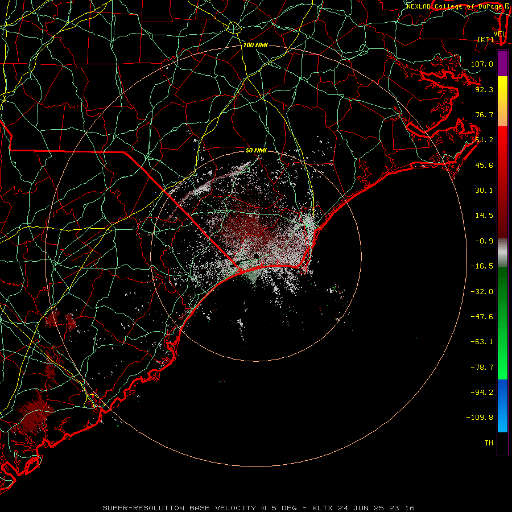The width and height of the screenshot is (512, 512).
Task: Click the -78.7 velocity scale value
Action: point(482,368)
